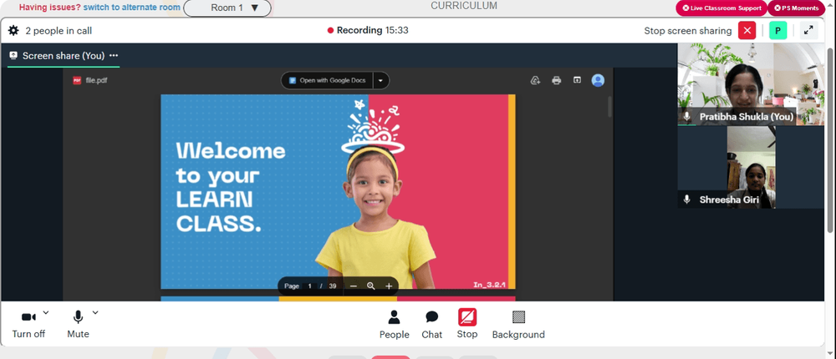
Task: Click the outer page scrollbar thumb
Action: coord(830,139)
